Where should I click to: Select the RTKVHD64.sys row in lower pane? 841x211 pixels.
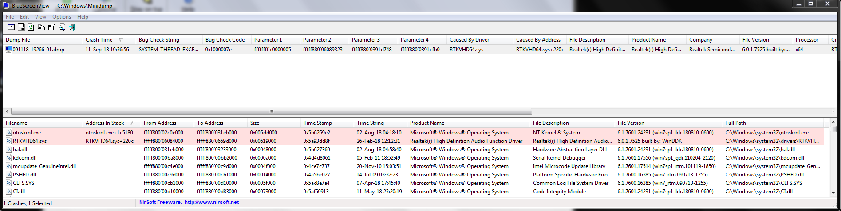[x=414, y=141]
